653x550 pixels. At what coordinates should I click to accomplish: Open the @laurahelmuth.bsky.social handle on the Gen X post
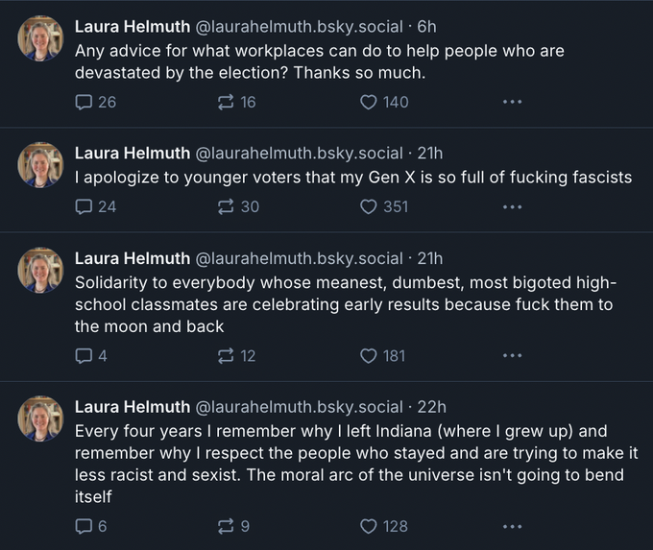299,154
